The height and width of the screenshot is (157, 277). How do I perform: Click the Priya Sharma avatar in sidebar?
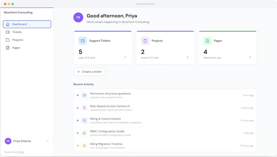click(x=8, y=141)
